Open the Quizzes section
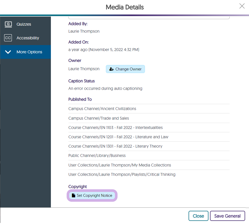 coord(24,24)
